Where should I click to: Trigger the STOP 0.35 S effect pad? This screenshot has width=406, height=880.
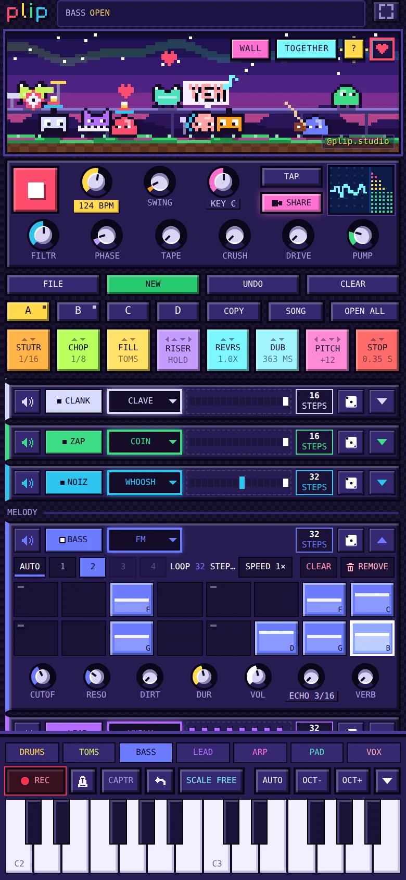pyautogui.click(x=377, y=350)
